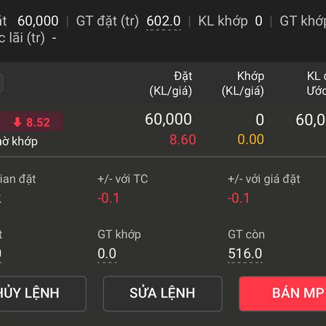The width and height of the screenshot is (326, 326).
Task: Select the Đặt (KL/giá) column header
Action: pos(171,84)
